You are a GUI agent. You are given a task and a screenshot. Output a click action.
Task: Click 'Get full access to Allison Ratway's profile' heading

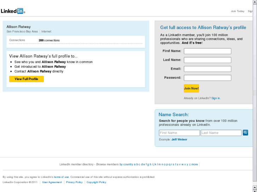tap(203, 27)
